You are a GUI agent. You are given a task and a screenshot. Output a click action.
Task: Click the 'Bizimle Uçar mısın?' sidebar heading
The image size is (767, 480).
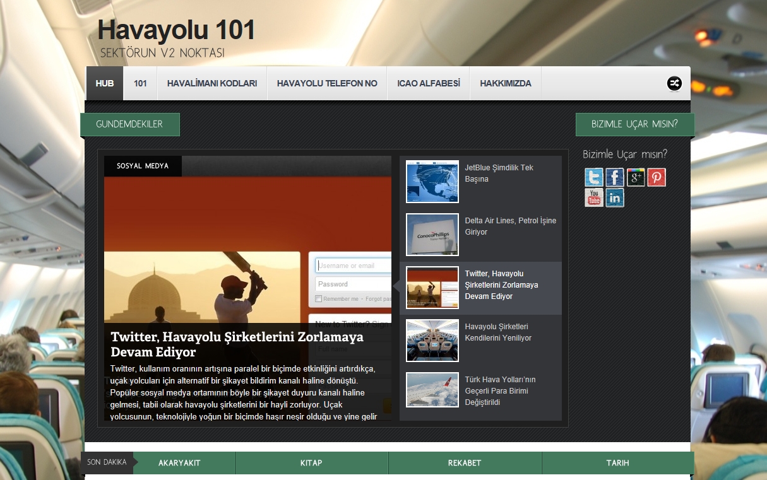[624, 154]
